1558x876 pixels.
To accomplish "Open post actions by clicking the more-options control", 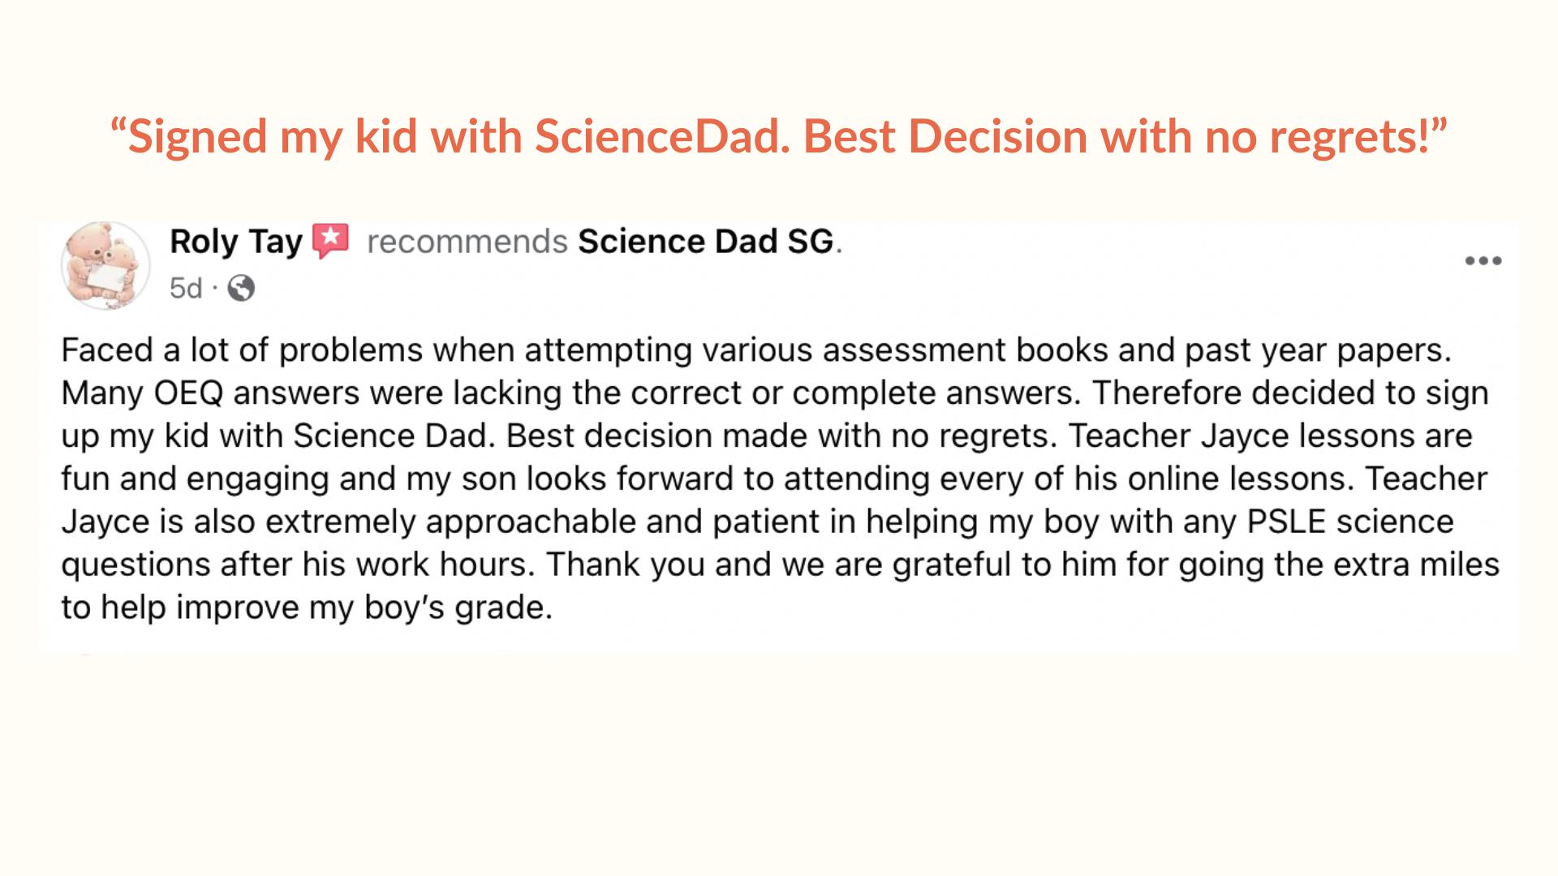I will (1484, 260).
